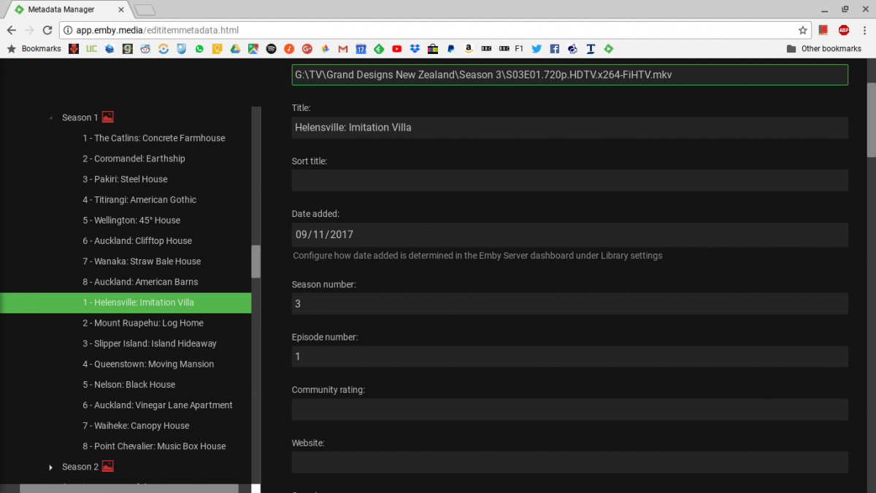Image resolution: width=876 pixels, height=493 pixels.
Task: Select episode Slipper Island: Island Hideaway
Action: tap(150, 343)
